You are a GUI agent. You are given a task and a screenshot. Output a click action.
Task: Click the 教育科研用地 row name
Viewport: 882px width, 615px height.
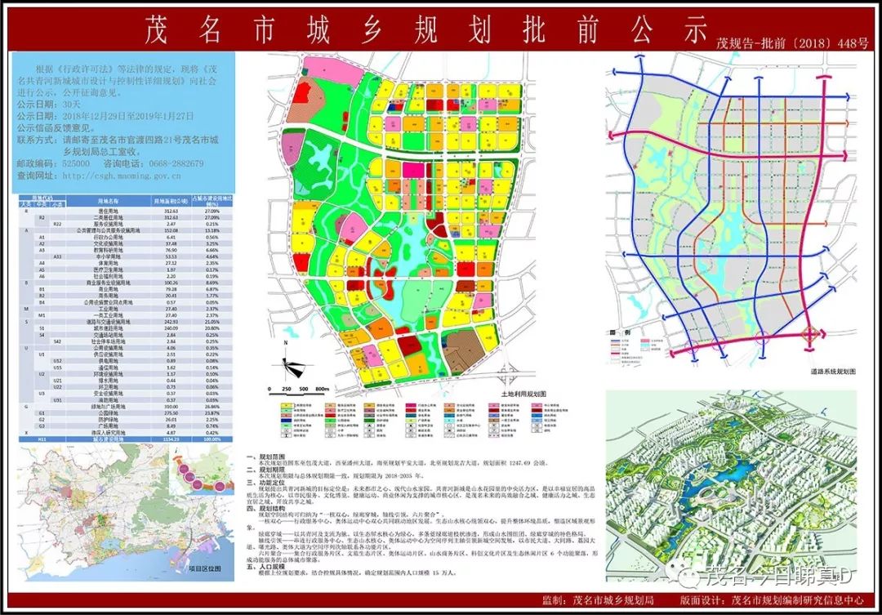click(108, 250)
